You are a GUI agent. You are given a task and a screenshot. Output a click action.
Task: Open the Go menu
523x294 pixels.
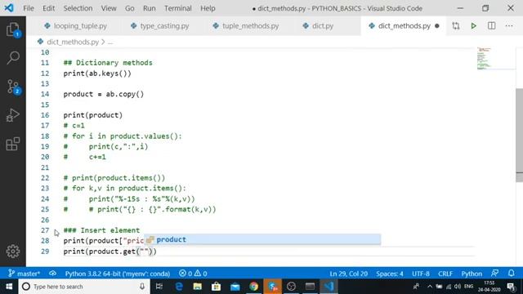129,8
